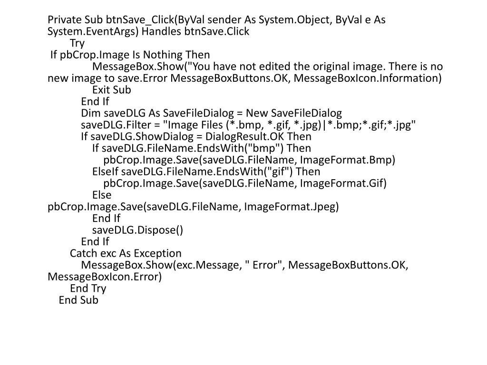
Task: Click the ElseIf EndsWith("gif") line
Action: point(206,172)
